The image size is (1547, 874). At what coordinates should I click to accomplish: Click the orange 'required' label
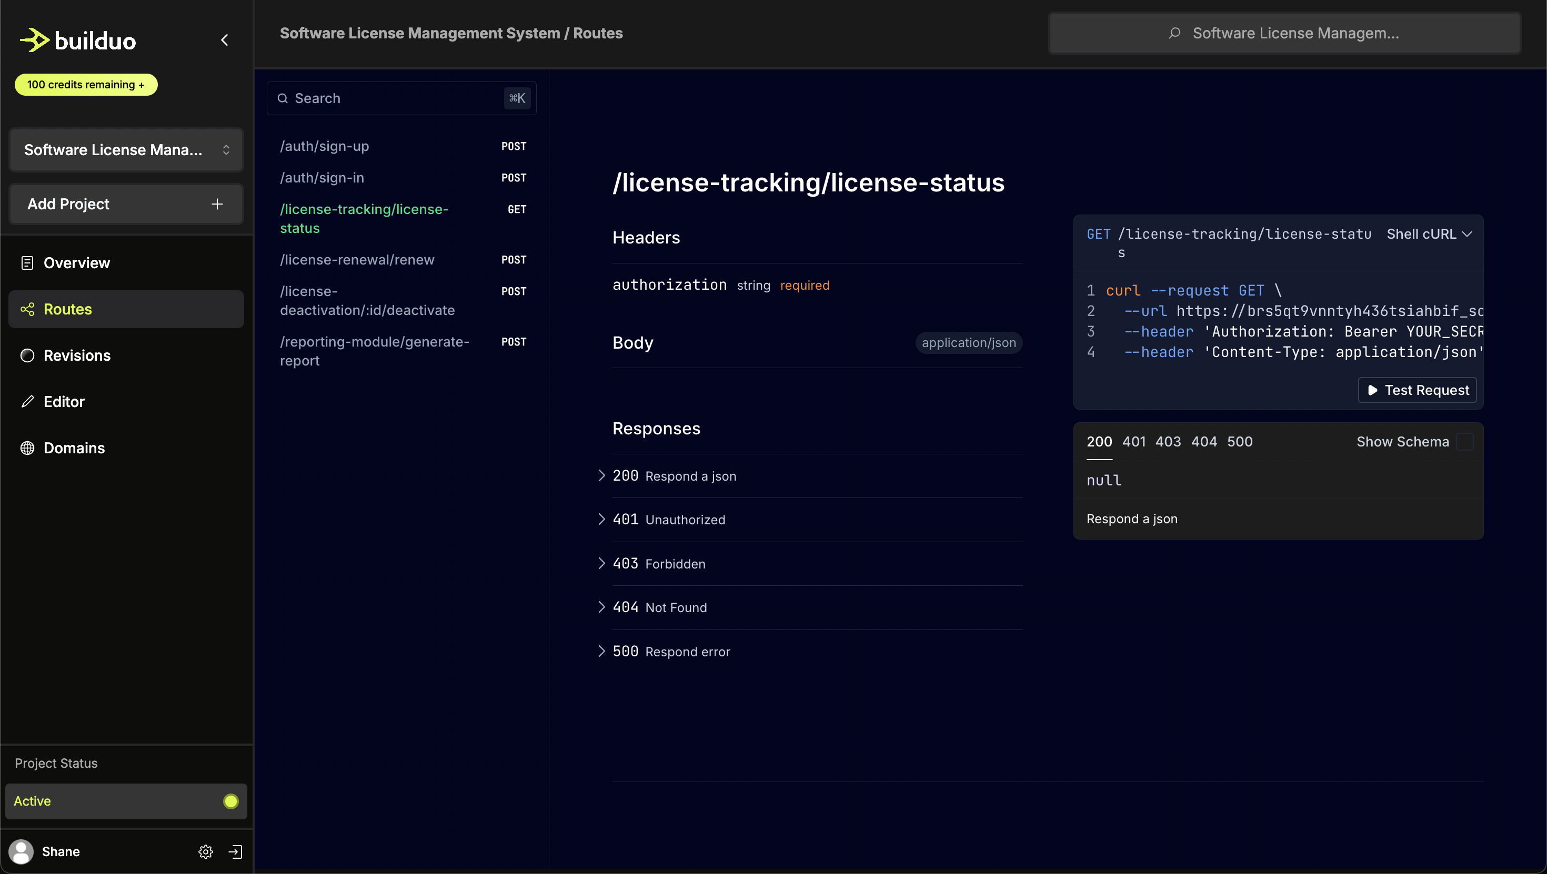pyautogui.click(x=805, y=285)
